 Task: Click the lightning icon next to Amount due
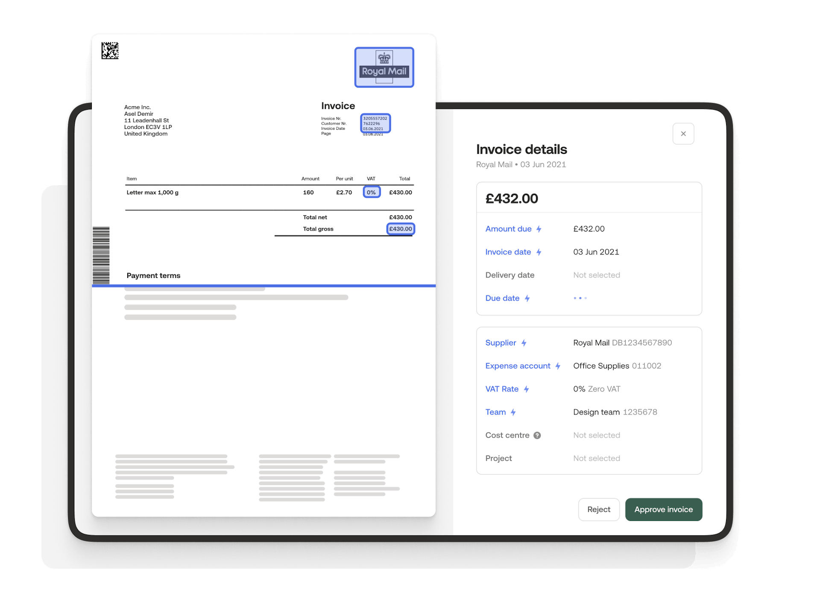(x=540, y=229)
